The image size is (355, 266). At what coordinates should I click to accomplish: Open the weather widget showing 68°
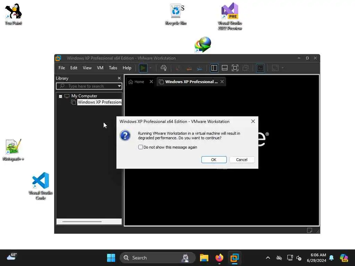pos(12,257)
